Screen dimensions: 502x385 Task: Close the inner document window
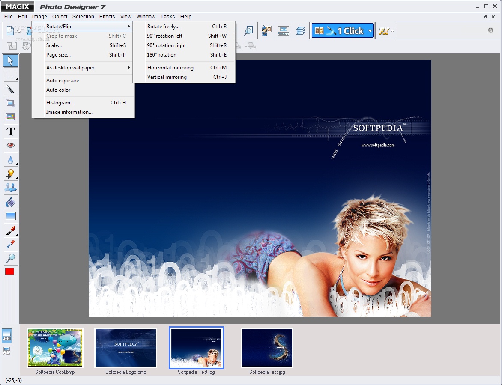tap(493, 17)
